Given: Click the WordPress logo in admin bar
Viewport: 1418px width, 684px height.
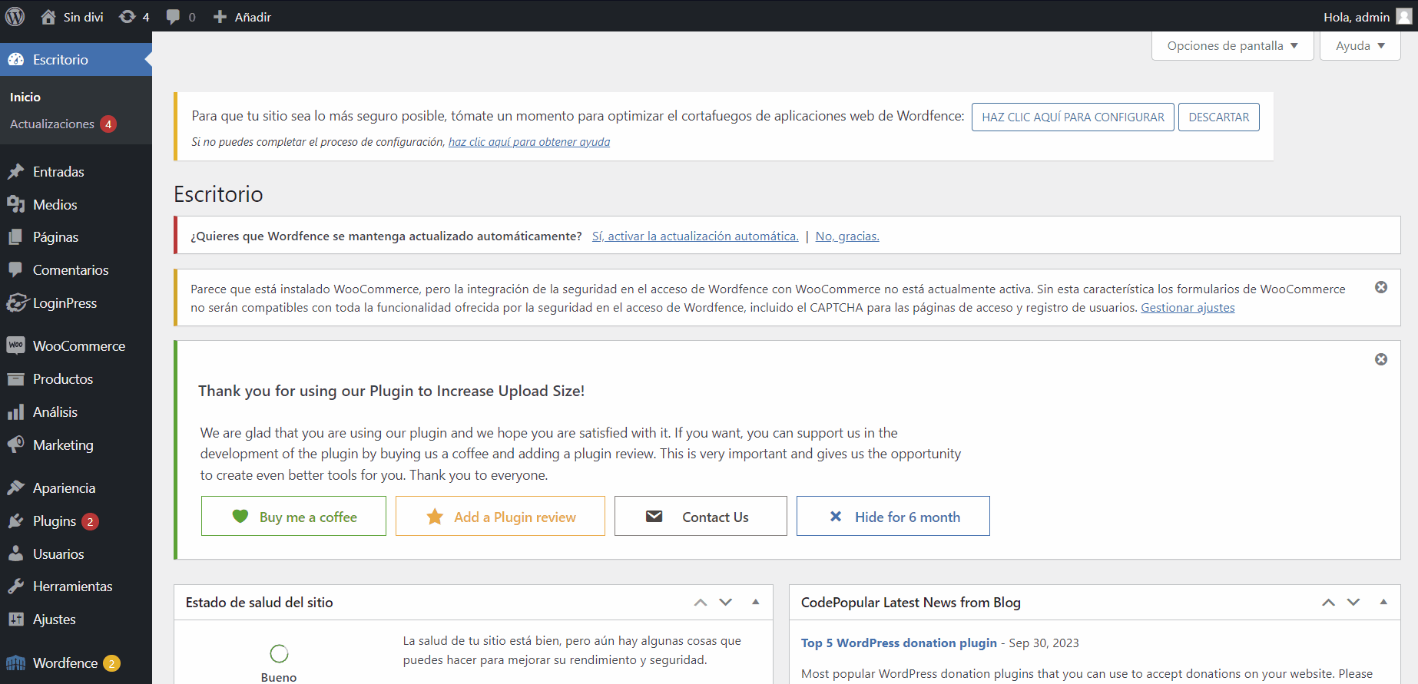Looking at the screenshot, I should coord(15,16).
